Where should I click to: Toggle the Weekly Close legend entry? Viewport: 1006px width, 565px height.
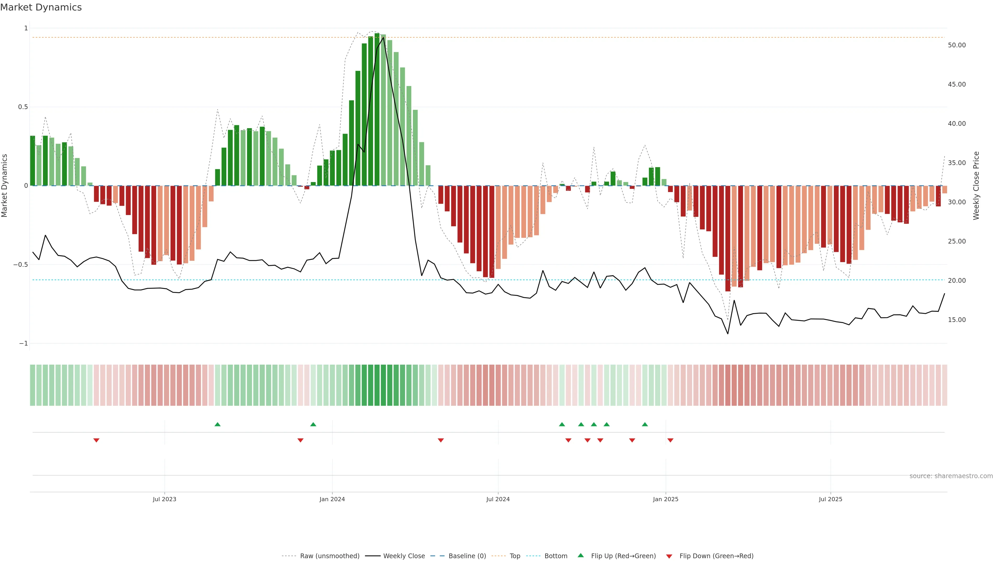pyautogui.click(x=404, y=556)
